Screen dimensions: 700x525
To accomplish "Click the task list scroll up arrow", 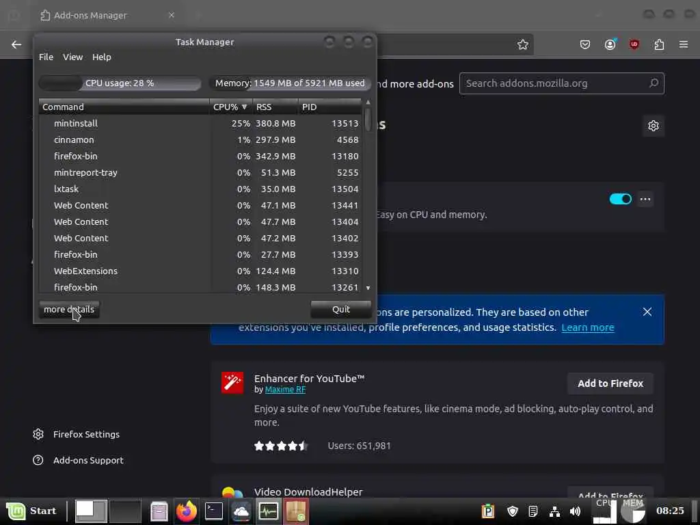I will pyautogui.click(x=368, y=103).
